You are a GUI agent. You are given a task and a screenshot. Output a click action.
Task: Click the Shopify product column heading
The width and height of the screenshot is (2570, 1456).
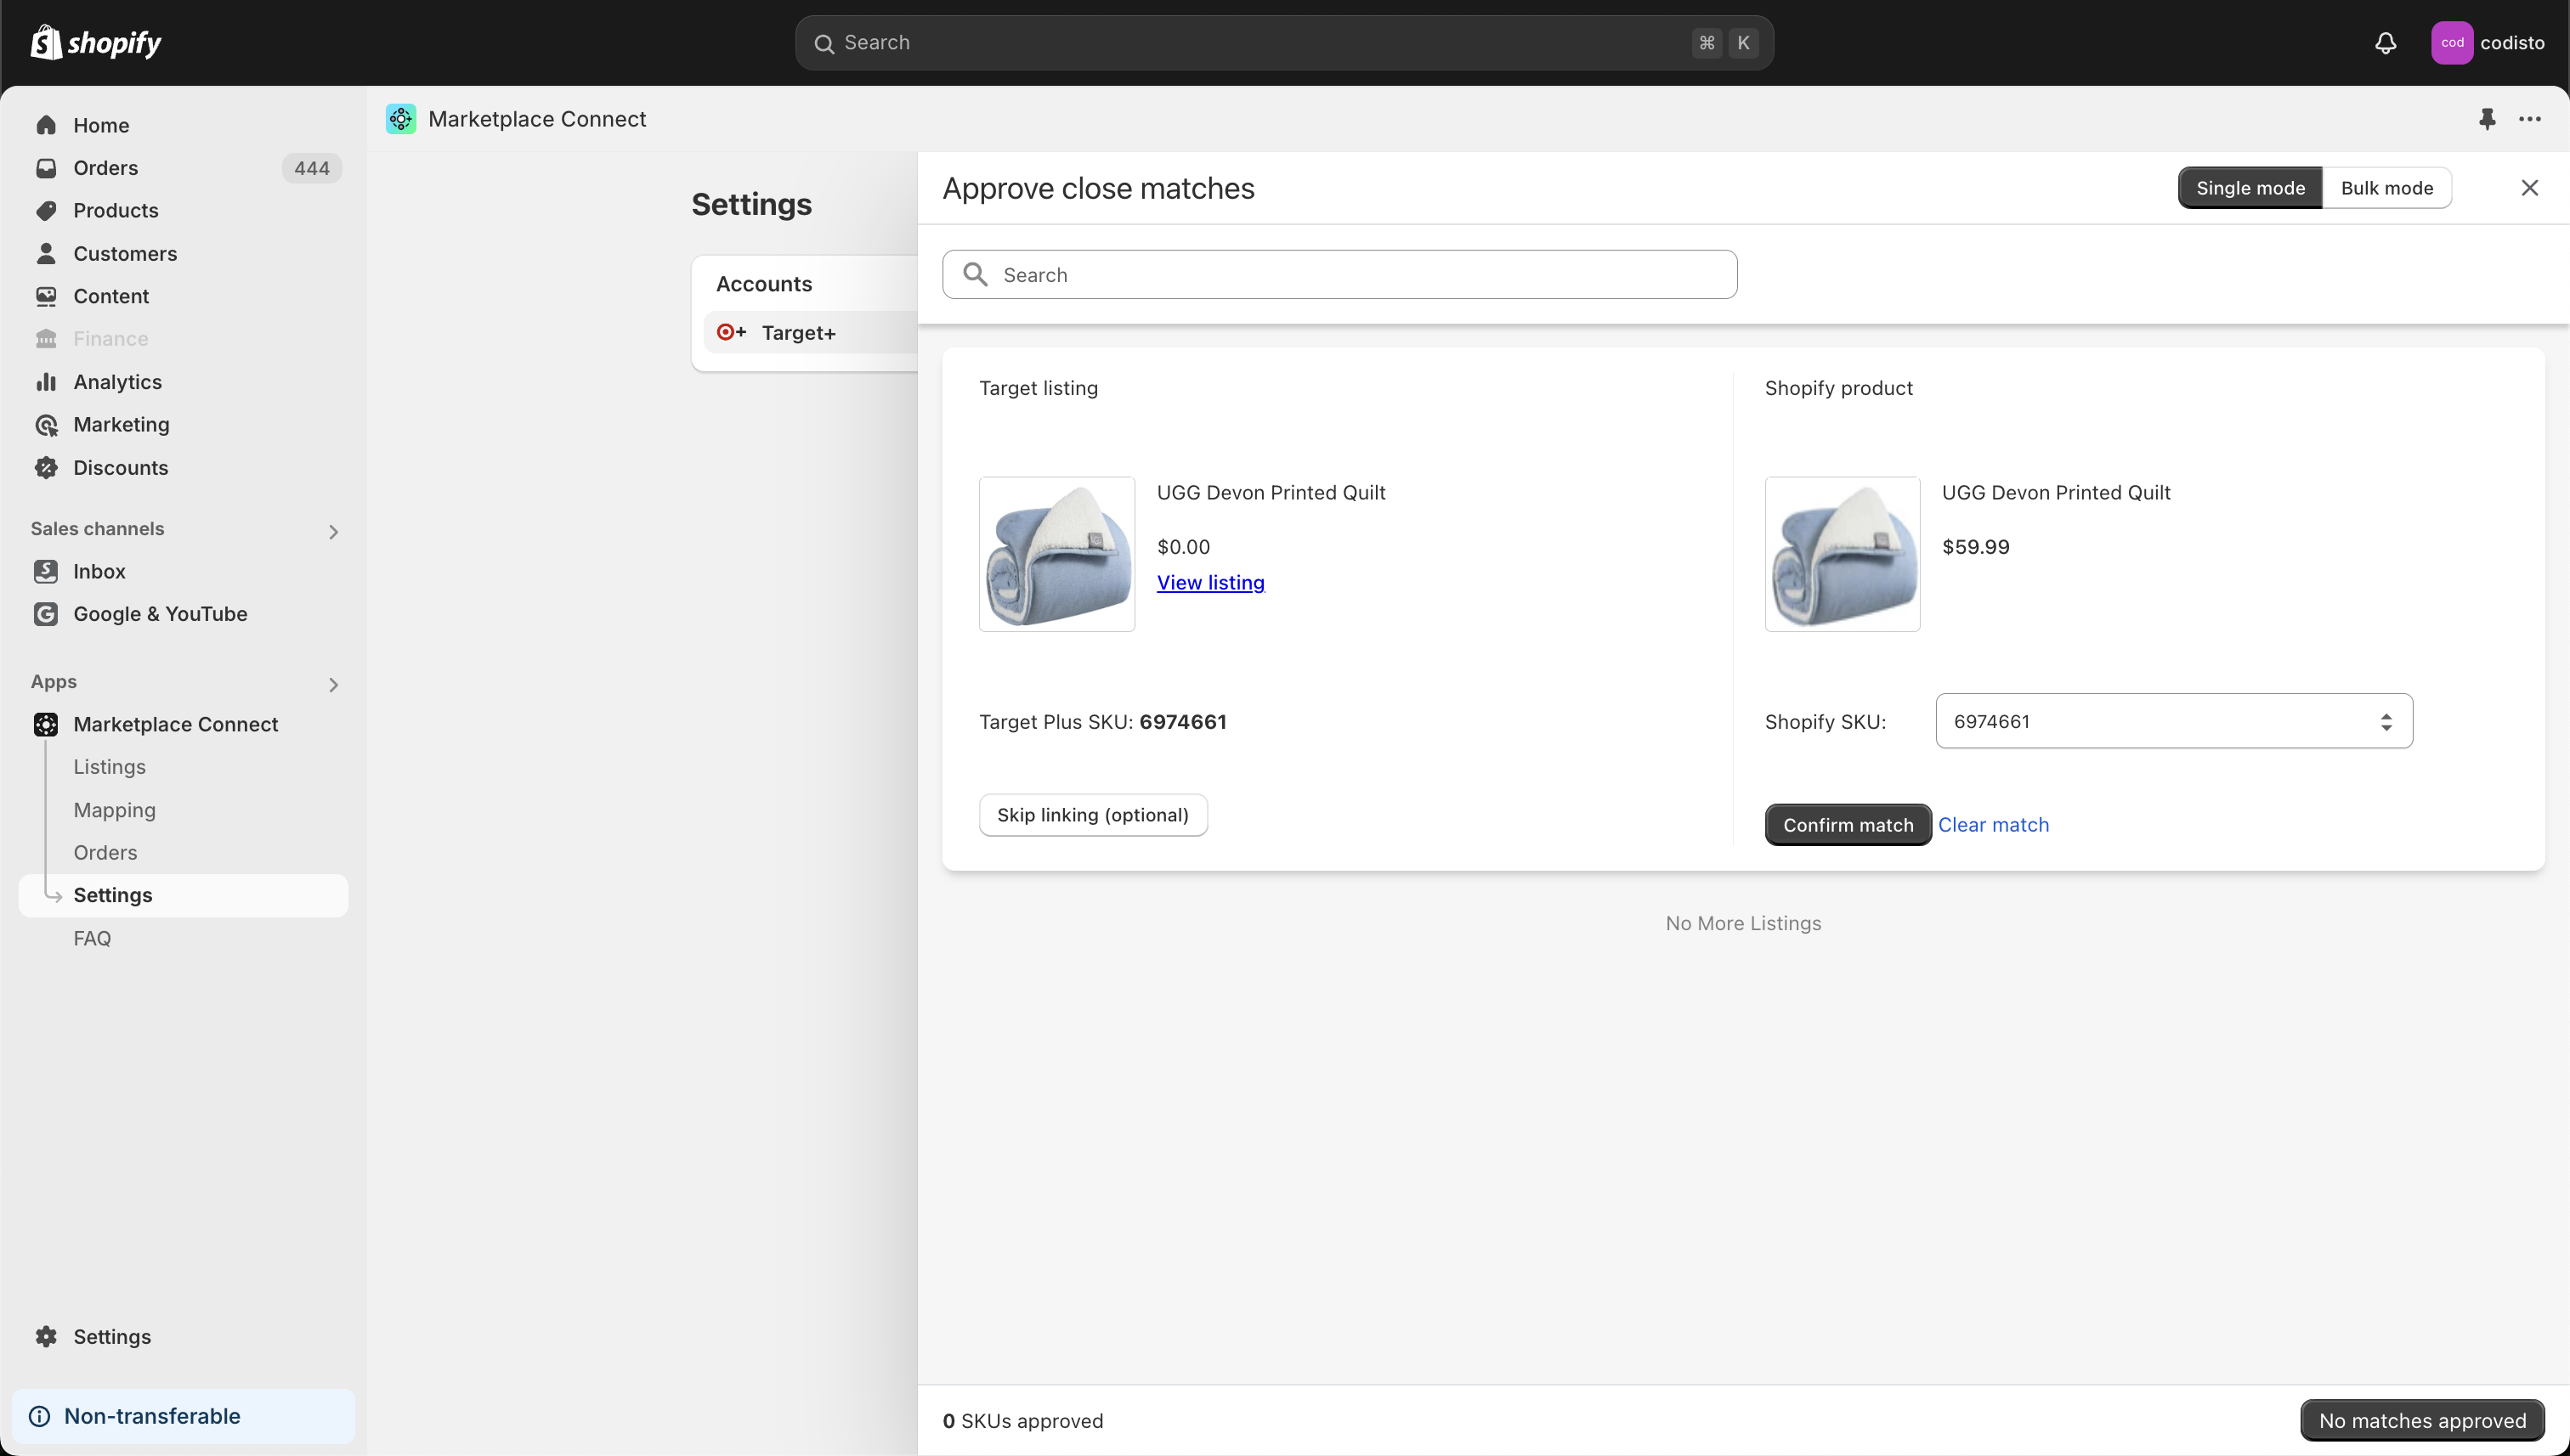[x=1837, y=388]
